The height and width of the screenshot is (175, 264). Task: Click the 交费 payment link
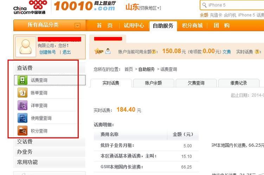227,52
